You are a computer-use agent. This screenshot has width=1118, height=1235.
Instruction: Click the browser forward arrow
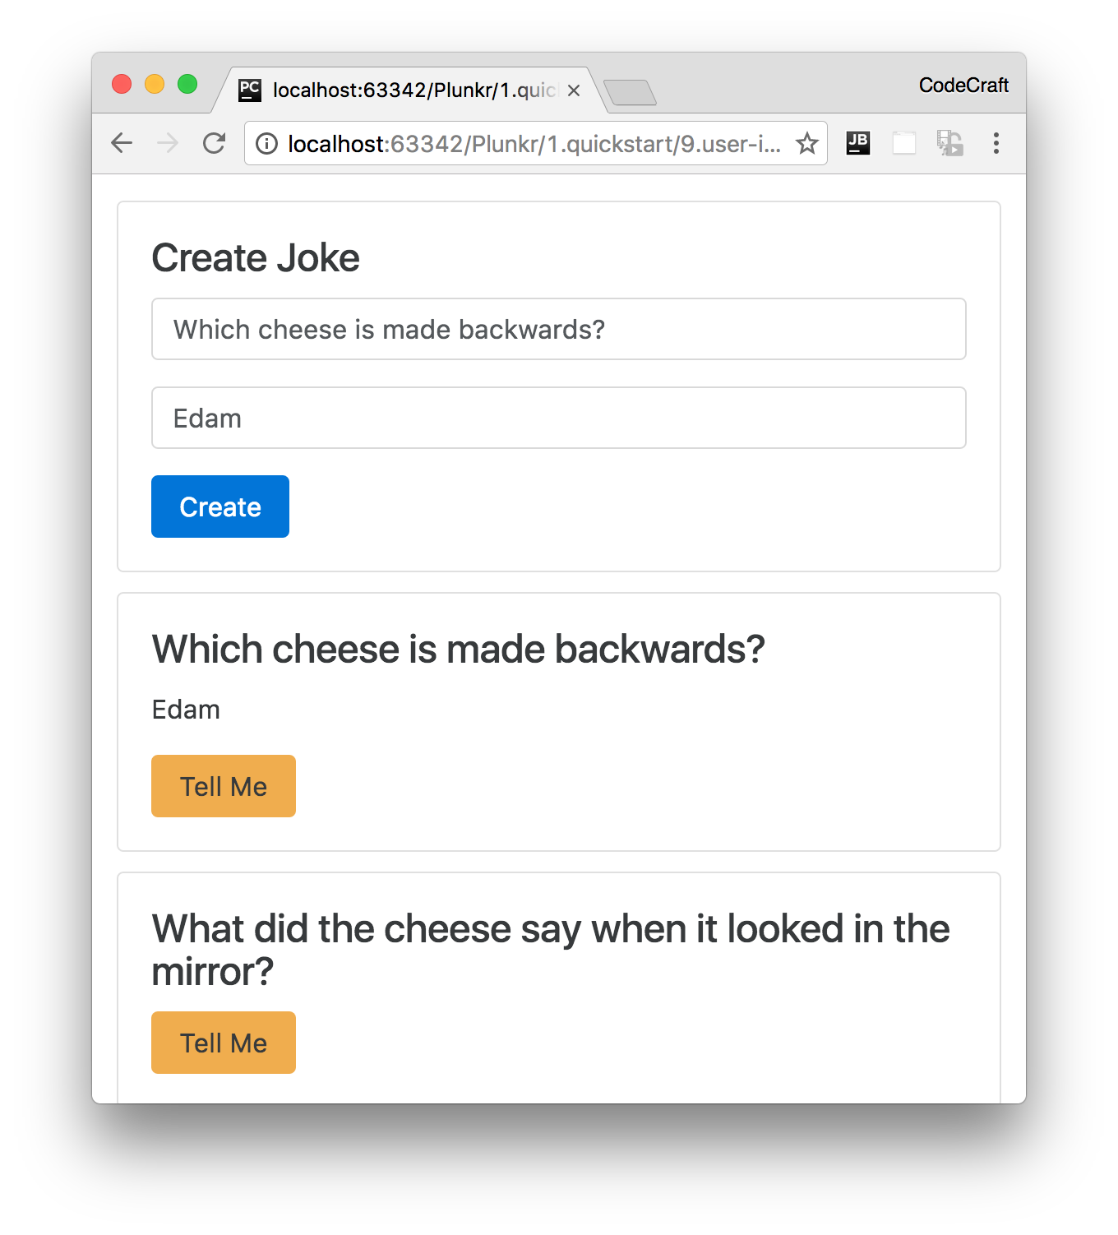point(168,143)
